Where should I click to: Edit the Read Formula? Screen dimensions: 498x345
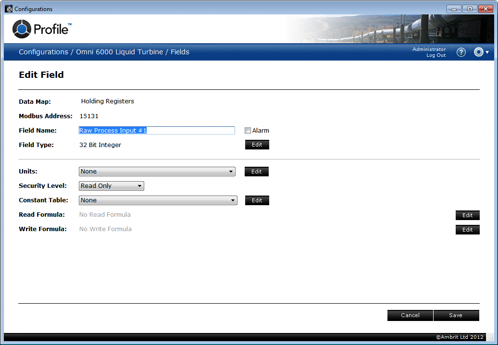468,215
